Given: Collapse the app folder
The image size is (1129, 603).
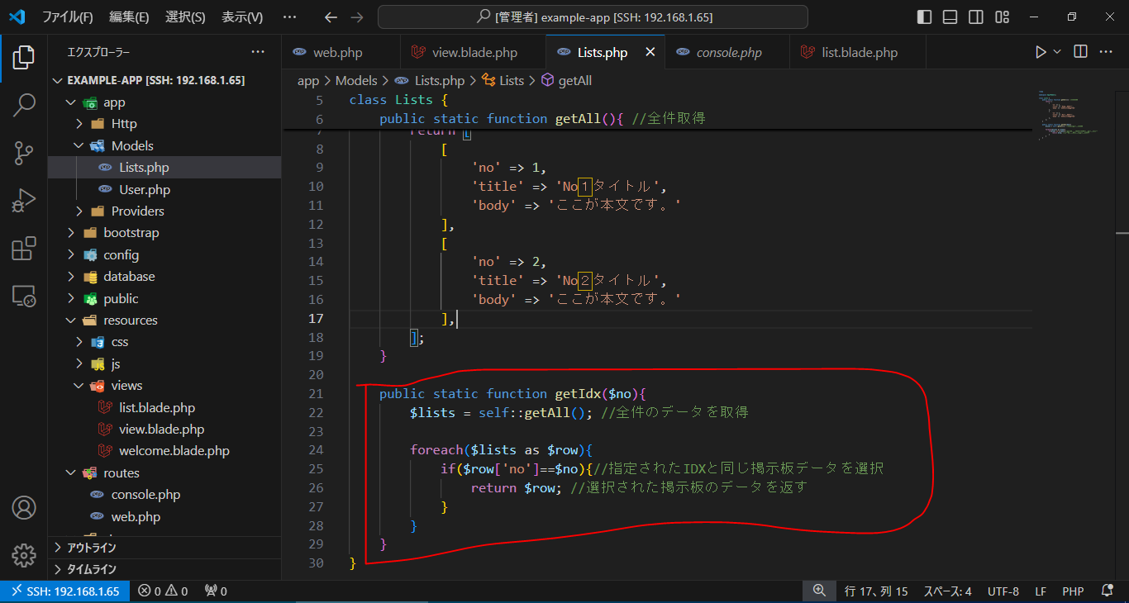Looking at the screenshot, I should 164,102.
